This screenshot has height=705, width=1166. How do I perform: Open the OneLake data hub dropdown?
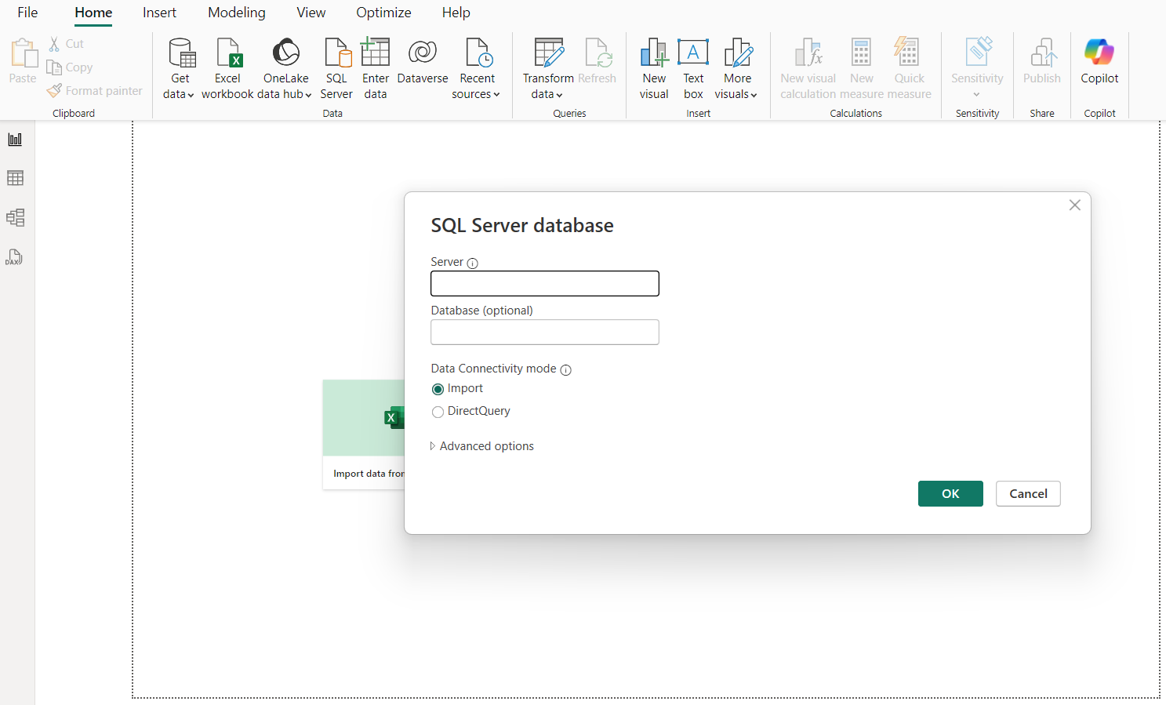click(285, 67)
